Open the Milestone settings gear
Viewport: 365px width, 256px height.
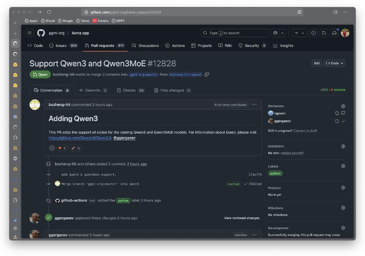(x=343, y=208)
